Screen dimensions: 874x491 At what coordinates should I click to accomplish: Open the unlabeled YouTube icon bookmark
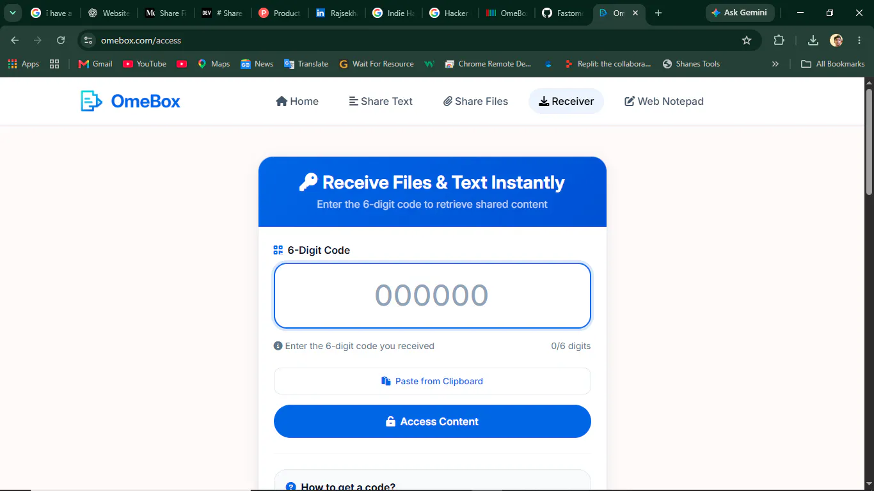182,64
